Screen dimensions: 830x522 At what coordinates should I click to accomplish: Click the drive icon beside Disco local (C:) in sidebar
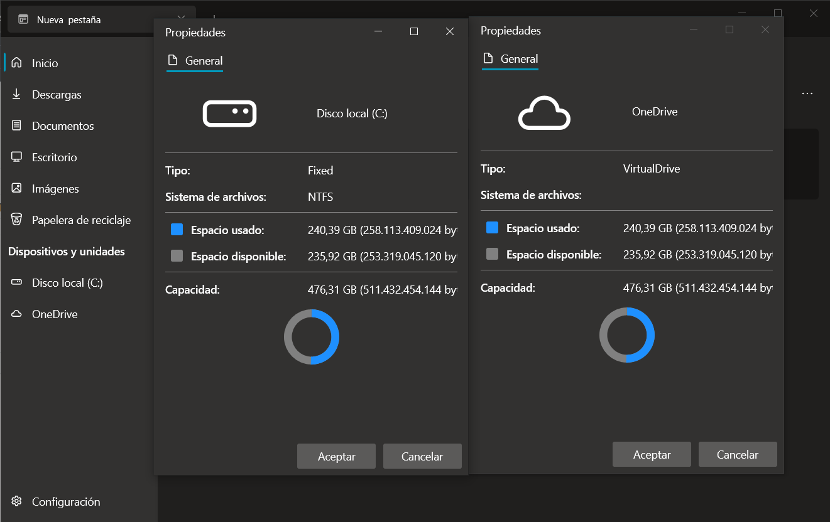pos(17,282)
